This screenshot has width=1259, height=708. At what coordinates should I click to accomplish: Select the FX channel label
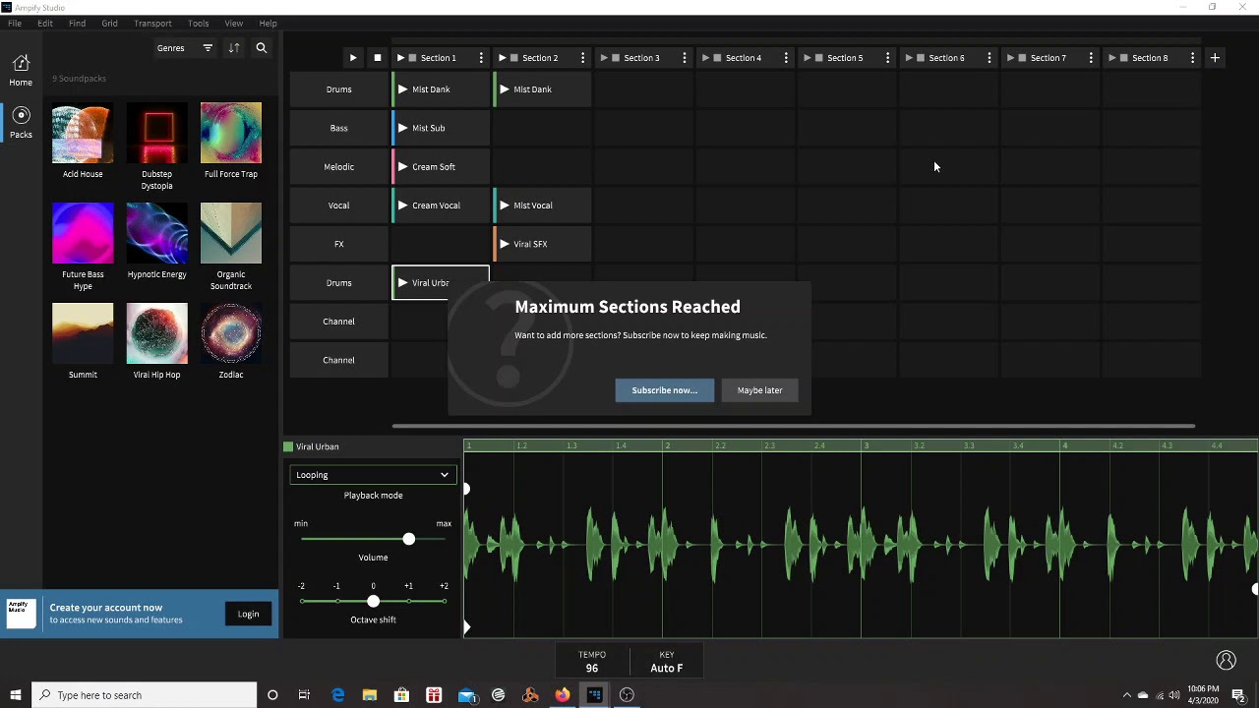(x=338, y=244)
